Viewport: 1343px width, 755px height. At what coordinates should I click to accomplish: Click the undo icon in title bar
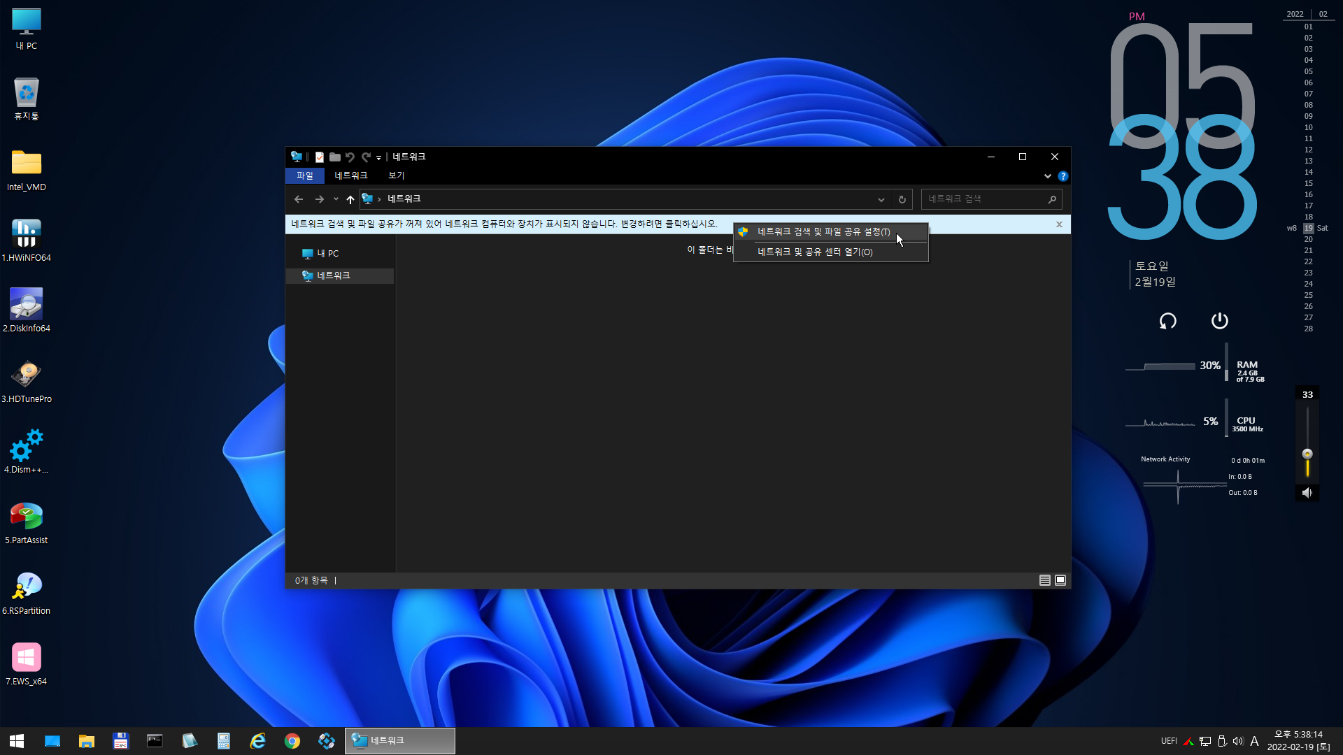350,157
